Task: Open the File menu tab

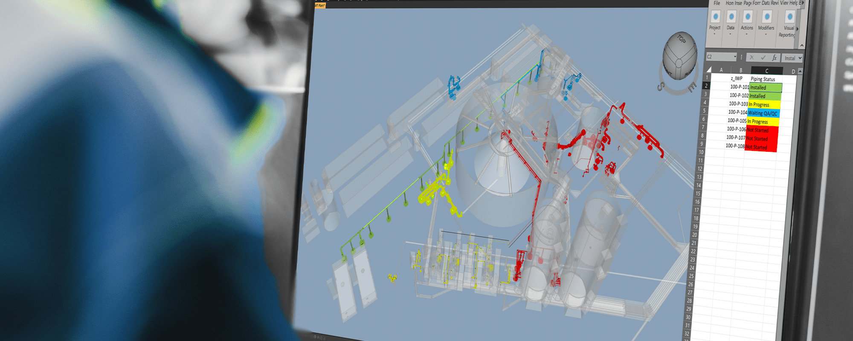Action: (717, 3)
